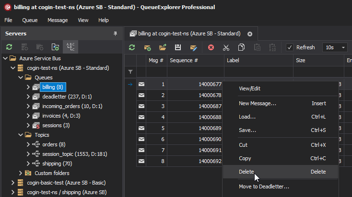352x197 pixels.
Task: Open the File menu
Action: [x=8, y=20]
